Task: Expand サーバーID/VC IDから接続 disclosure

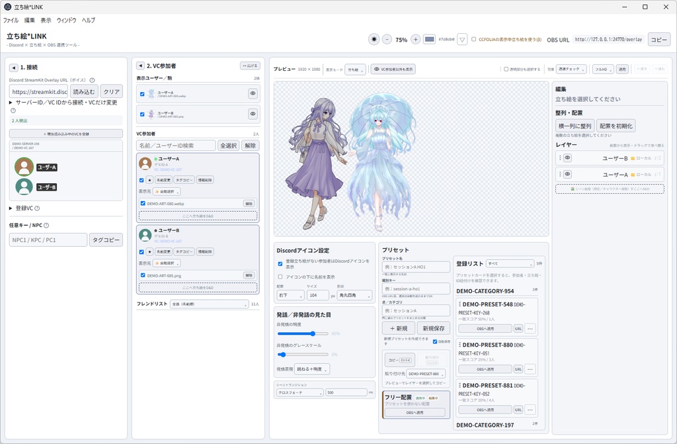Action: (63, 103)
